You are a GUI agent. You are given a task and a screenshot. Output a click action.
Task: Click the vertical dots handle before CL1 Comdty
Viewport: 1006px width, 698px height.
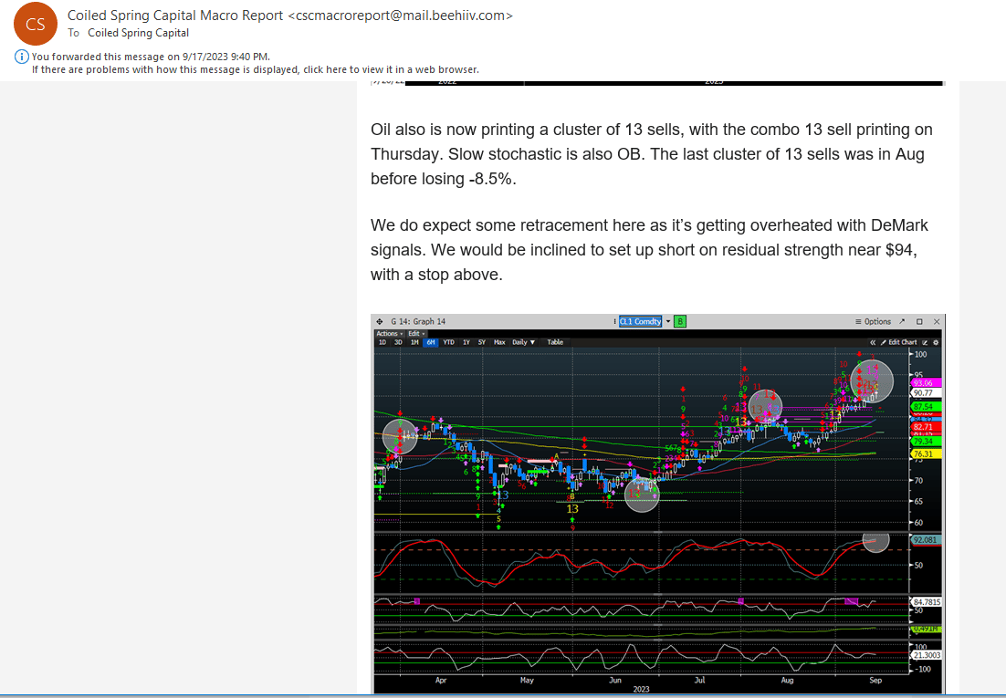pos(614,321)
